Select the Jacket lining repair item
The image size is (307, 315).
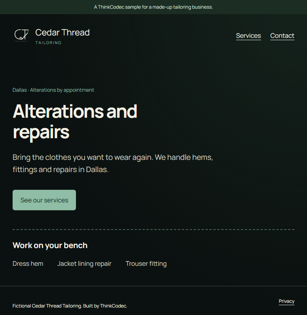[84, 263]
